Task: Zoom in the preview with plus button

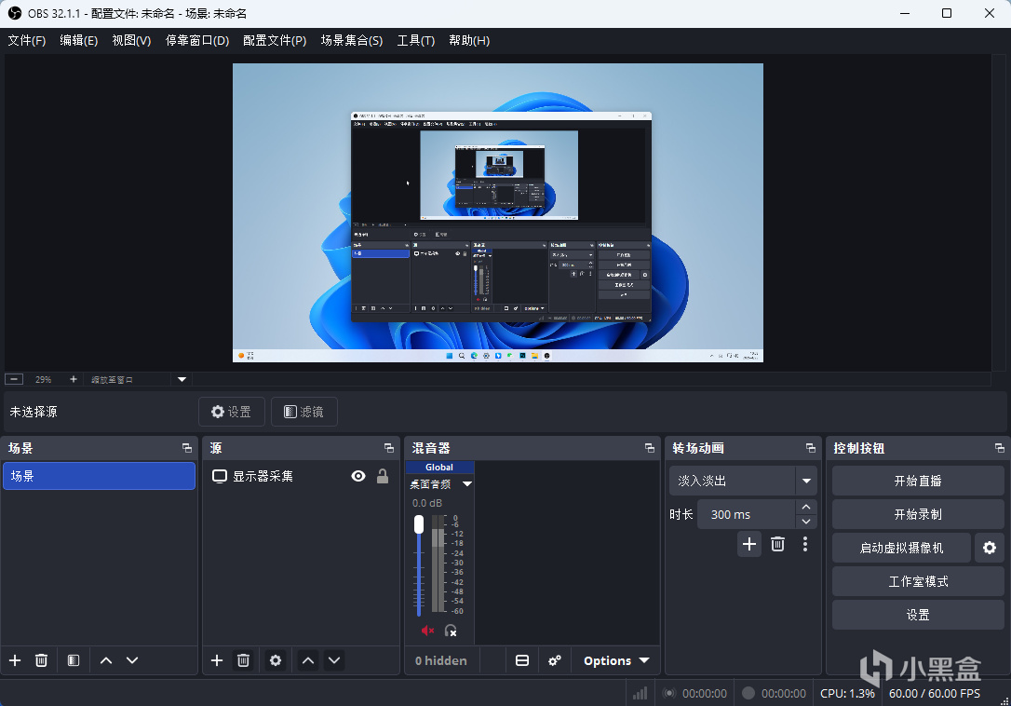Action: tap(74, 379)
